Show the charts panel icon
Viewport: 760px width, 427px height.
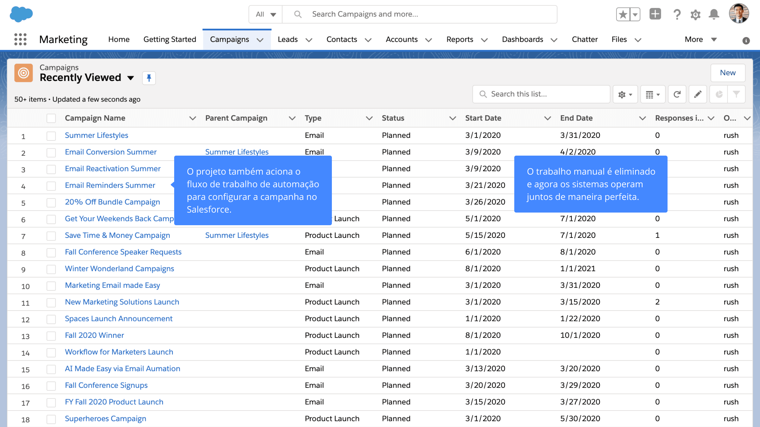719,94
